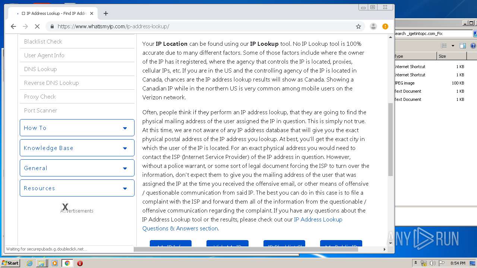
Task: Open the Chrome profile avatar icon
Action: coord(373,26)
